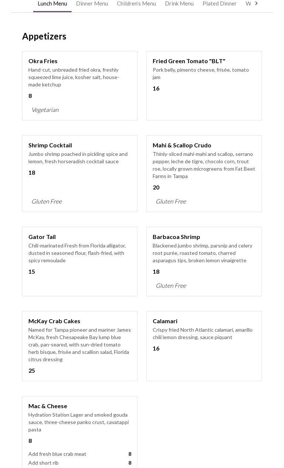Switch to the Dinner Menu tab
Screen dimensions: 284x468
pyautogui.click(x=92, y=4)
